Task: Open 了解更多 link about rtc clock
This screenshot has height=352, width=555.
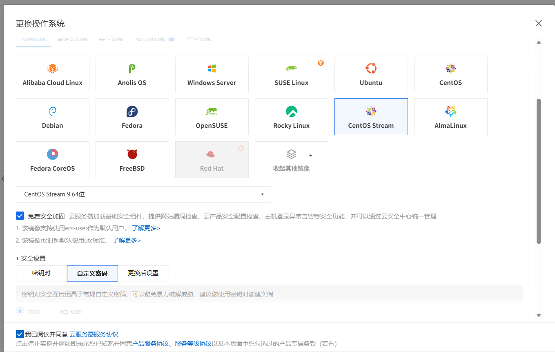Action: (x=127, y=240)
